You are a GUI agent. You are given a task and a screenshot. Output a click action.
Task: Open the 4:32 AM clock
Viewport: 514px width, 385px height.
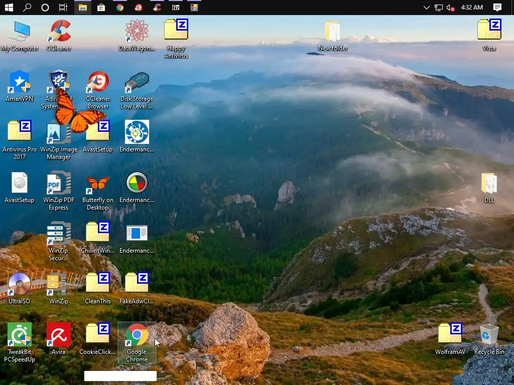472,7
